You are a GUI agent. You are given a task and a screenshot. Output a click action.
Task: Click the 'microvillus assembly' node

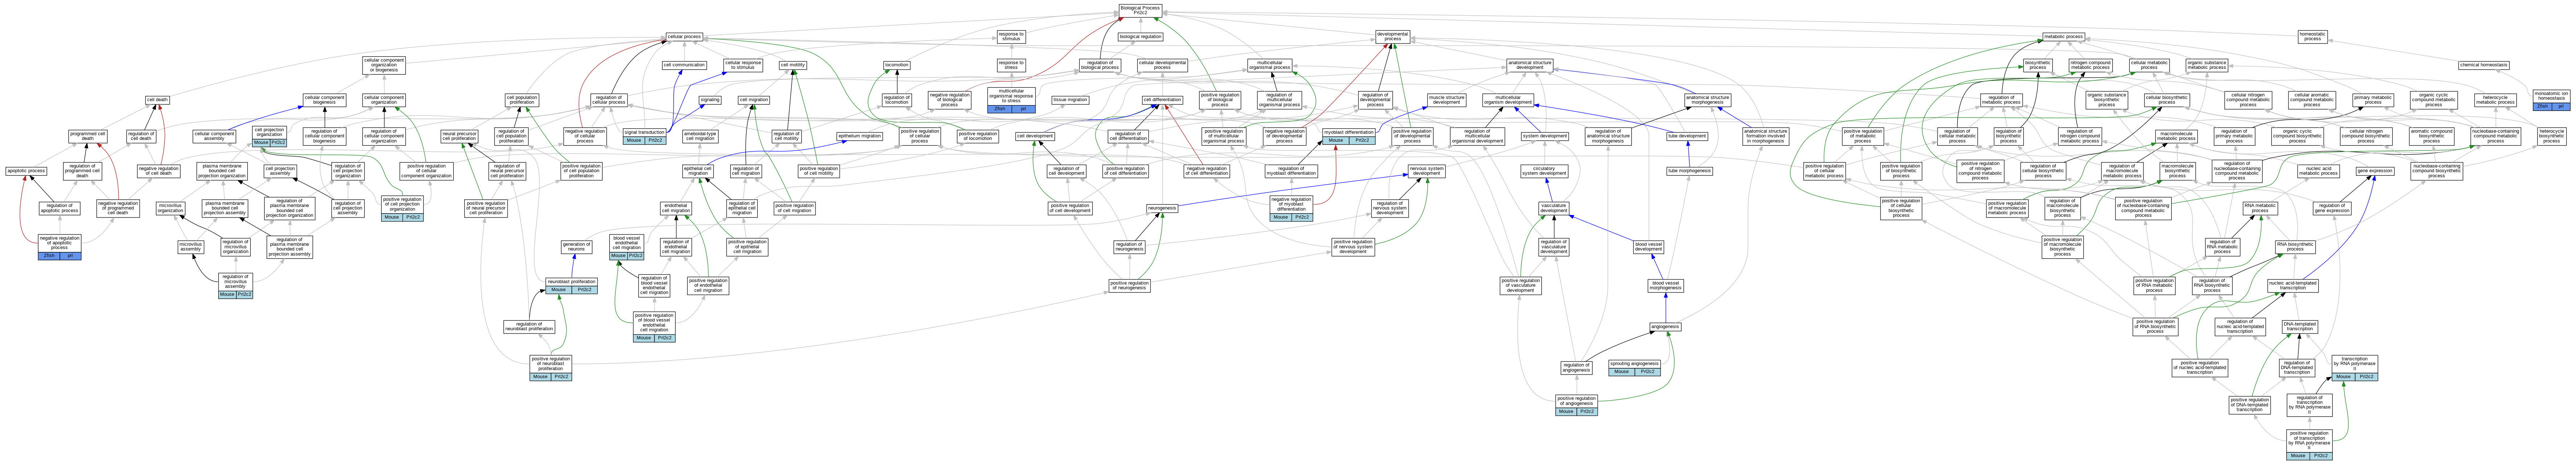tap(191, 247)
